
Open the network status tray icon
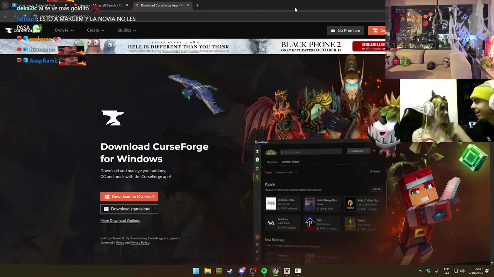[456, 271]
